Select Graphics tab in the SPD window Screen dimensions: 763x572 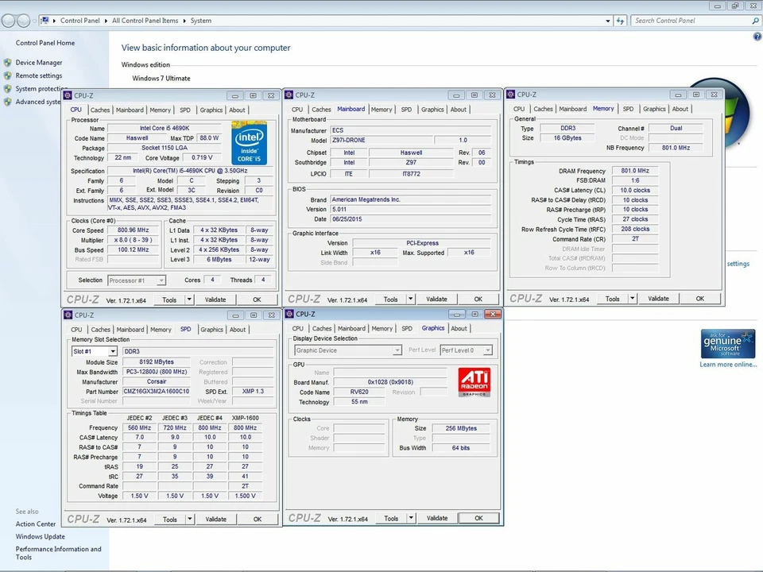(x=211, y=330)
